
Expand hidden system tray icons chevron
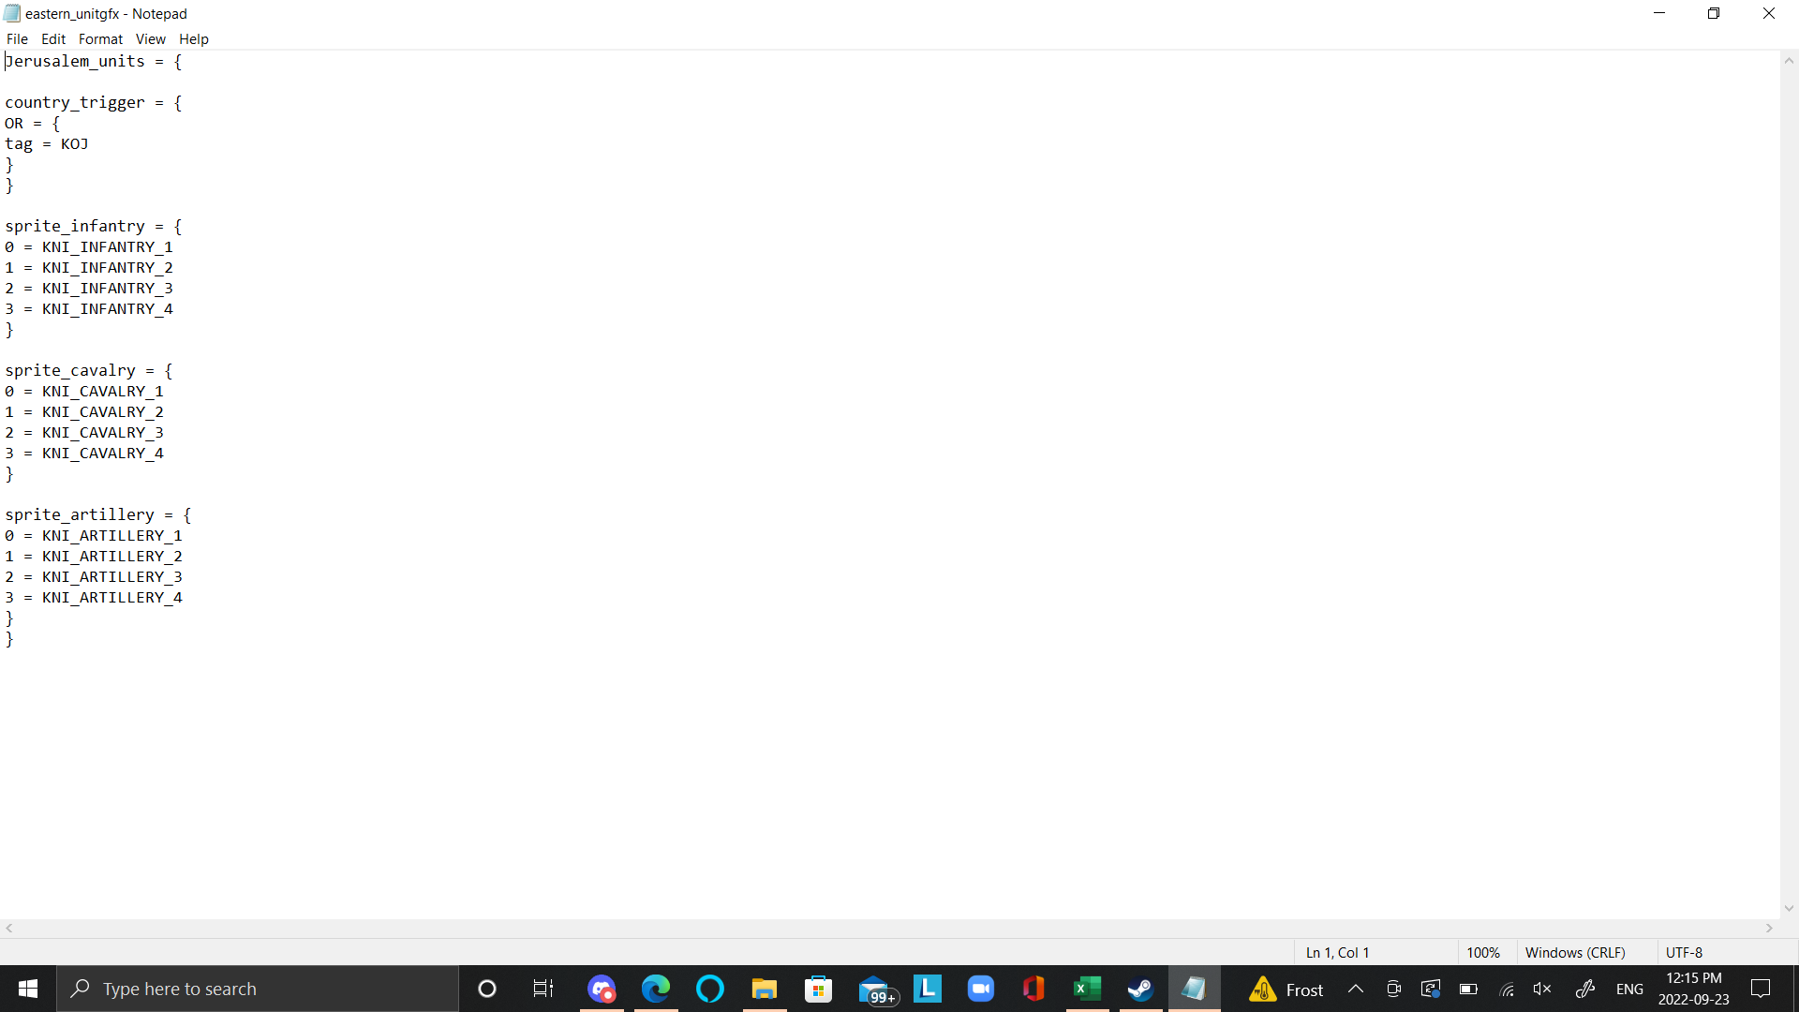[1356, 989]
